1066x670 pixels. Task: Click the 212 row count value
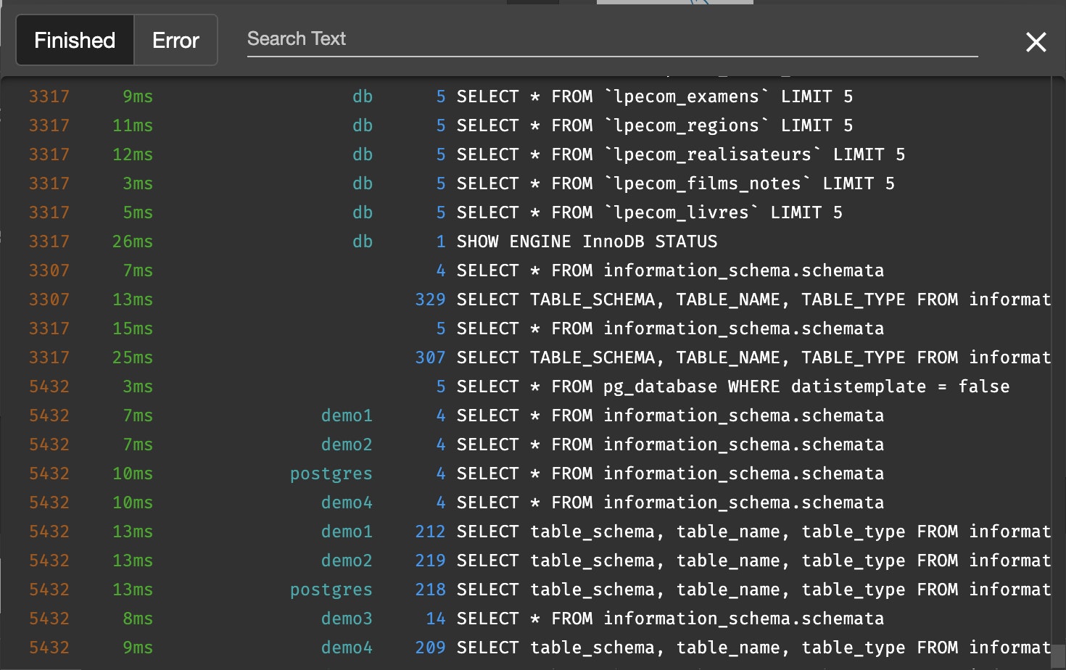[430, 532]
